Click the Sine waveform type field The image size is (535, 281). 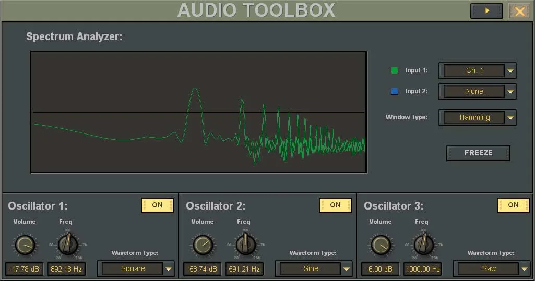coord(311,269)
